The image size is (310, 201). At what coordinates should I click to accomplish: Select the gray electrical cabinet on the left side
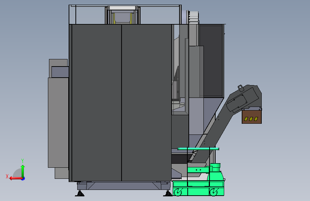pos(58,123)
